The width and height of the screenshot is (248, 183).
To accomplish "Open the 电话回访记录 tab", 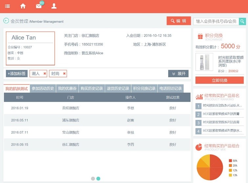I will [170, 88].
